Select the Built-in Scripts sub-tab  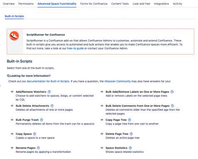coord(15,16)
